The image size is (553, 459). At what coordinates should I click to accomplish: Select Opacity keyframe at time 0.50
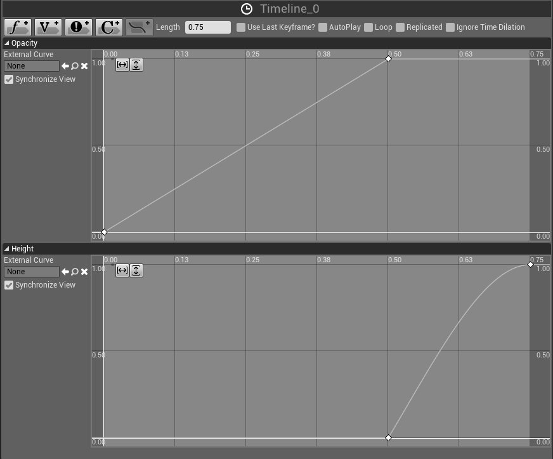coord(388,59)
